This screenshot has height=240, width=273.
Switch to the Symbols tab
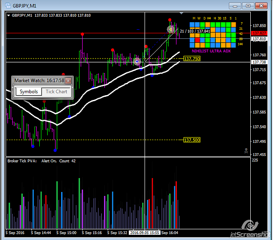click(x=29, y=92)
